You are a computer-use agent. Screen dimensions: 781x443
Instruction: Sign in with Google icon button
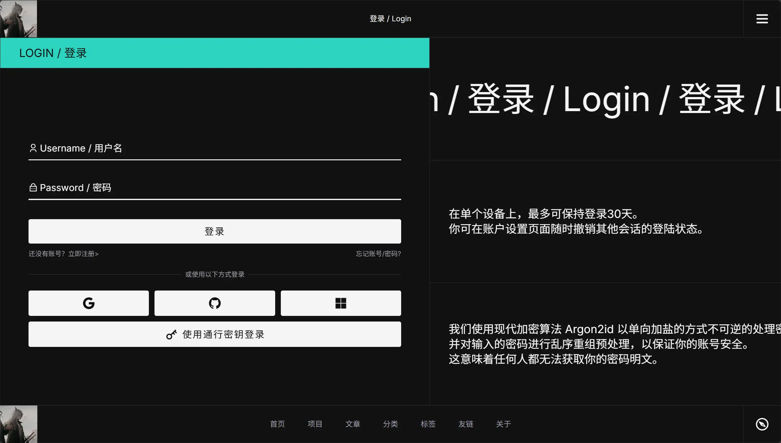(89, 303)
